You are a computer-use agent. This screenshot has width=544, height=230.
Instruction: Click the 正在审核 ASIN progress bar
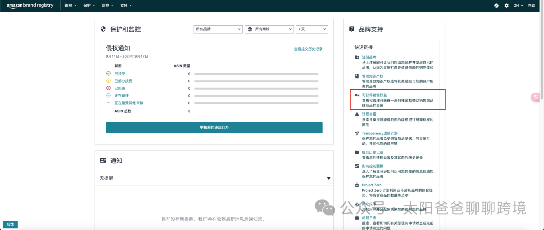tap(256, 96)
